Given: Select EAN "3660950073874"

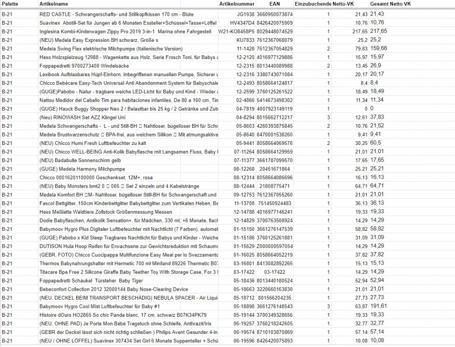Looking at the screenshot, I should (274, 14).
